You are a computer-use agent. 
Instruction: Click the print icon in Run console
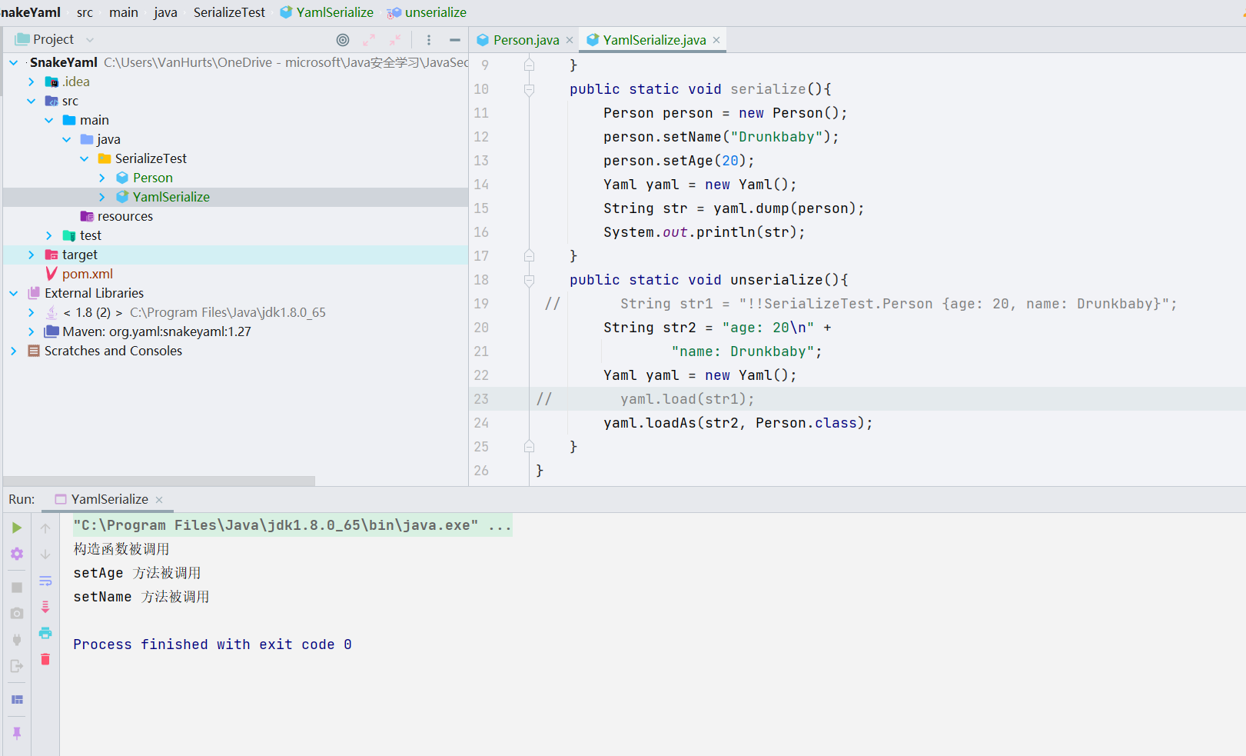point(45,633)
